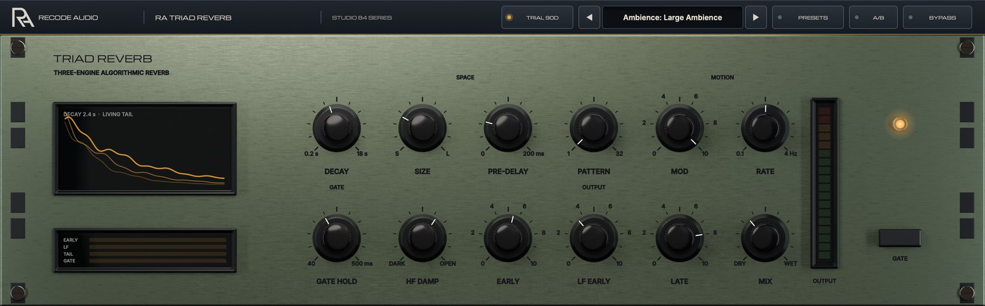Open the Presets browser
This screenshot has height=306, width=985.
click(x=808, y=17)
